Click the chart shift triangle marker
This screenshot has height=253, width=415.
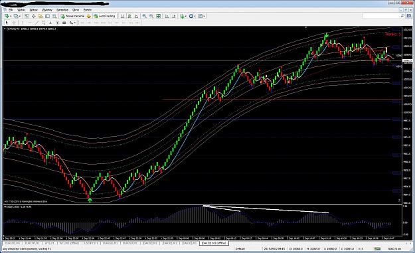point(305,27)
